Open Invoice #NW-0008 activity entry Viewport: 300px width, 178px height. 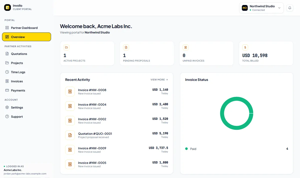(117, 92)
